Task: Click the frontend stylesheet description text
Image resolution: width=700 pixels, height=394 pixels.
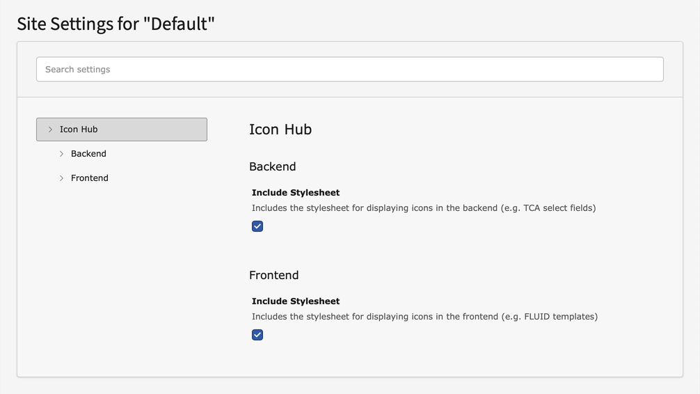Action: [424, 317]
